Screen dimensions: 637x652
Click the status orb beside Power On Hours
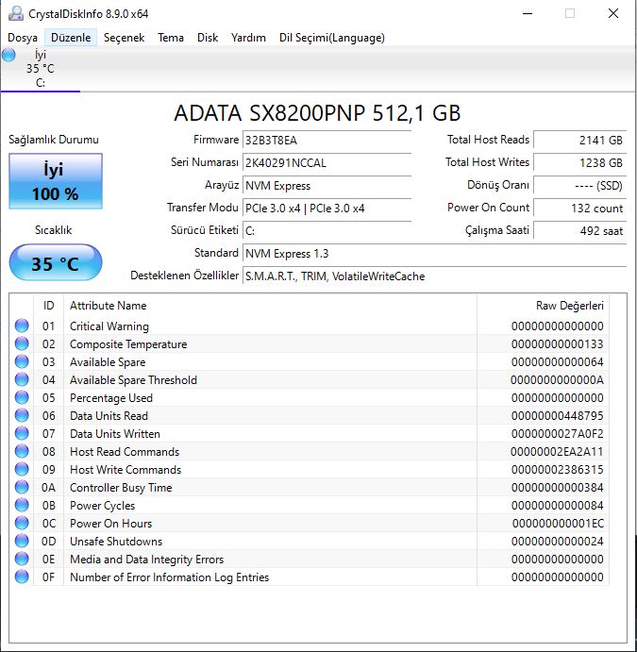[22, 524]
